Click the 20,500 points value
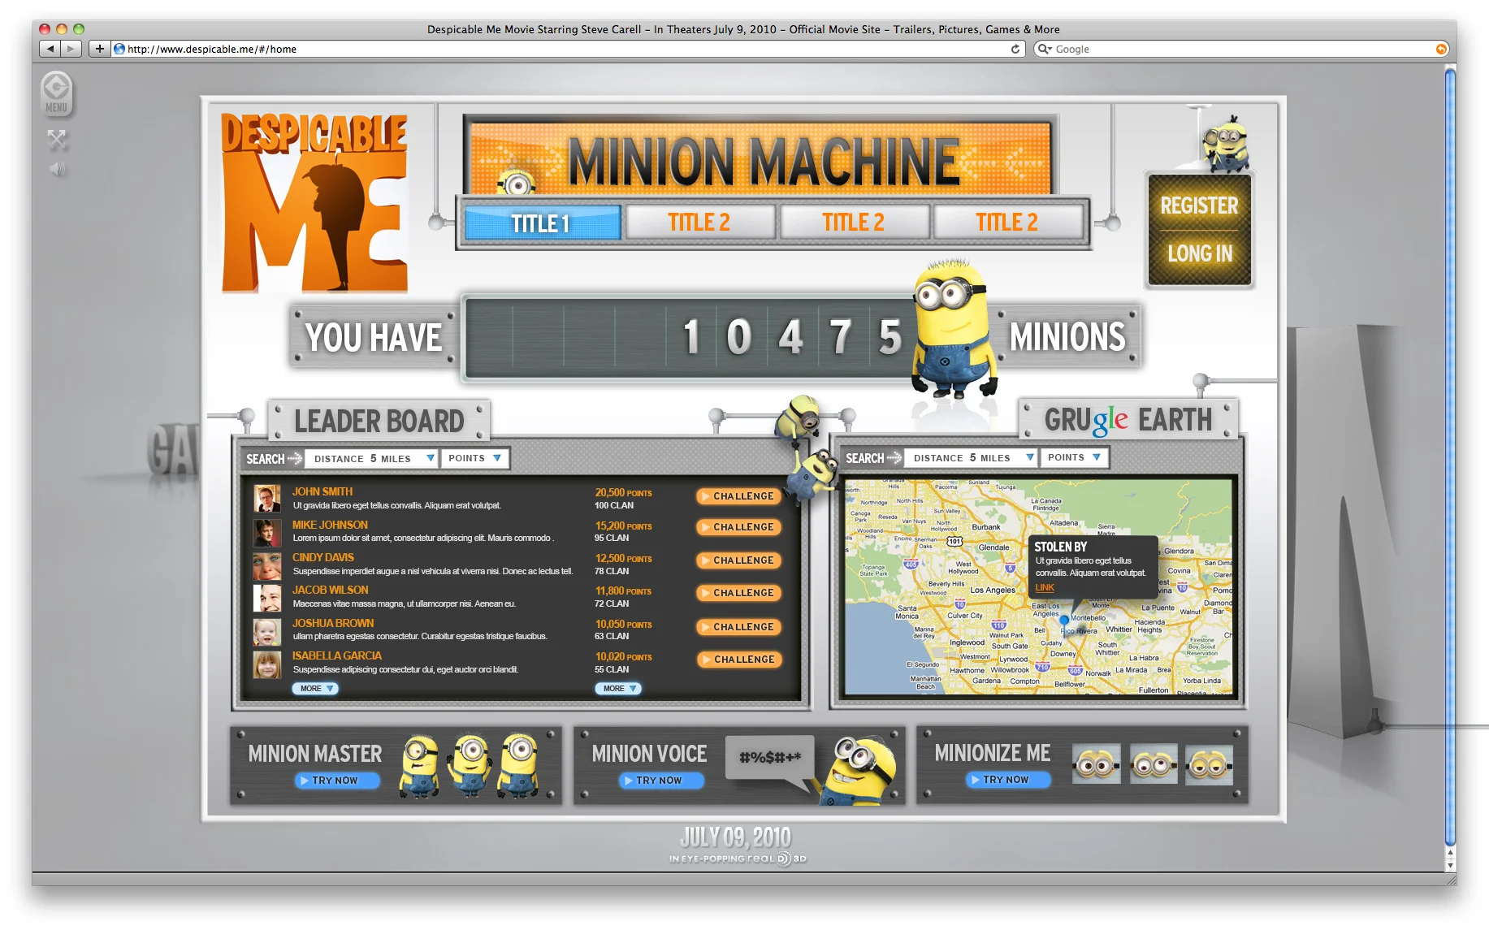Image resolution: width=1489 pixels, height=930 pixels. (623, 492)
